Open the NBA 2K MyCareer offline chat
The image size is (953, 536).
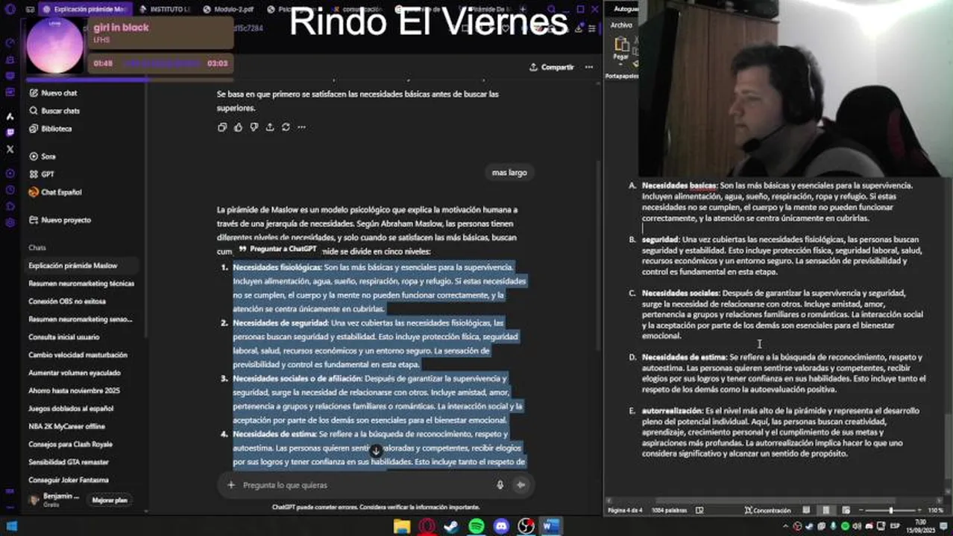[x=66, y=427]
